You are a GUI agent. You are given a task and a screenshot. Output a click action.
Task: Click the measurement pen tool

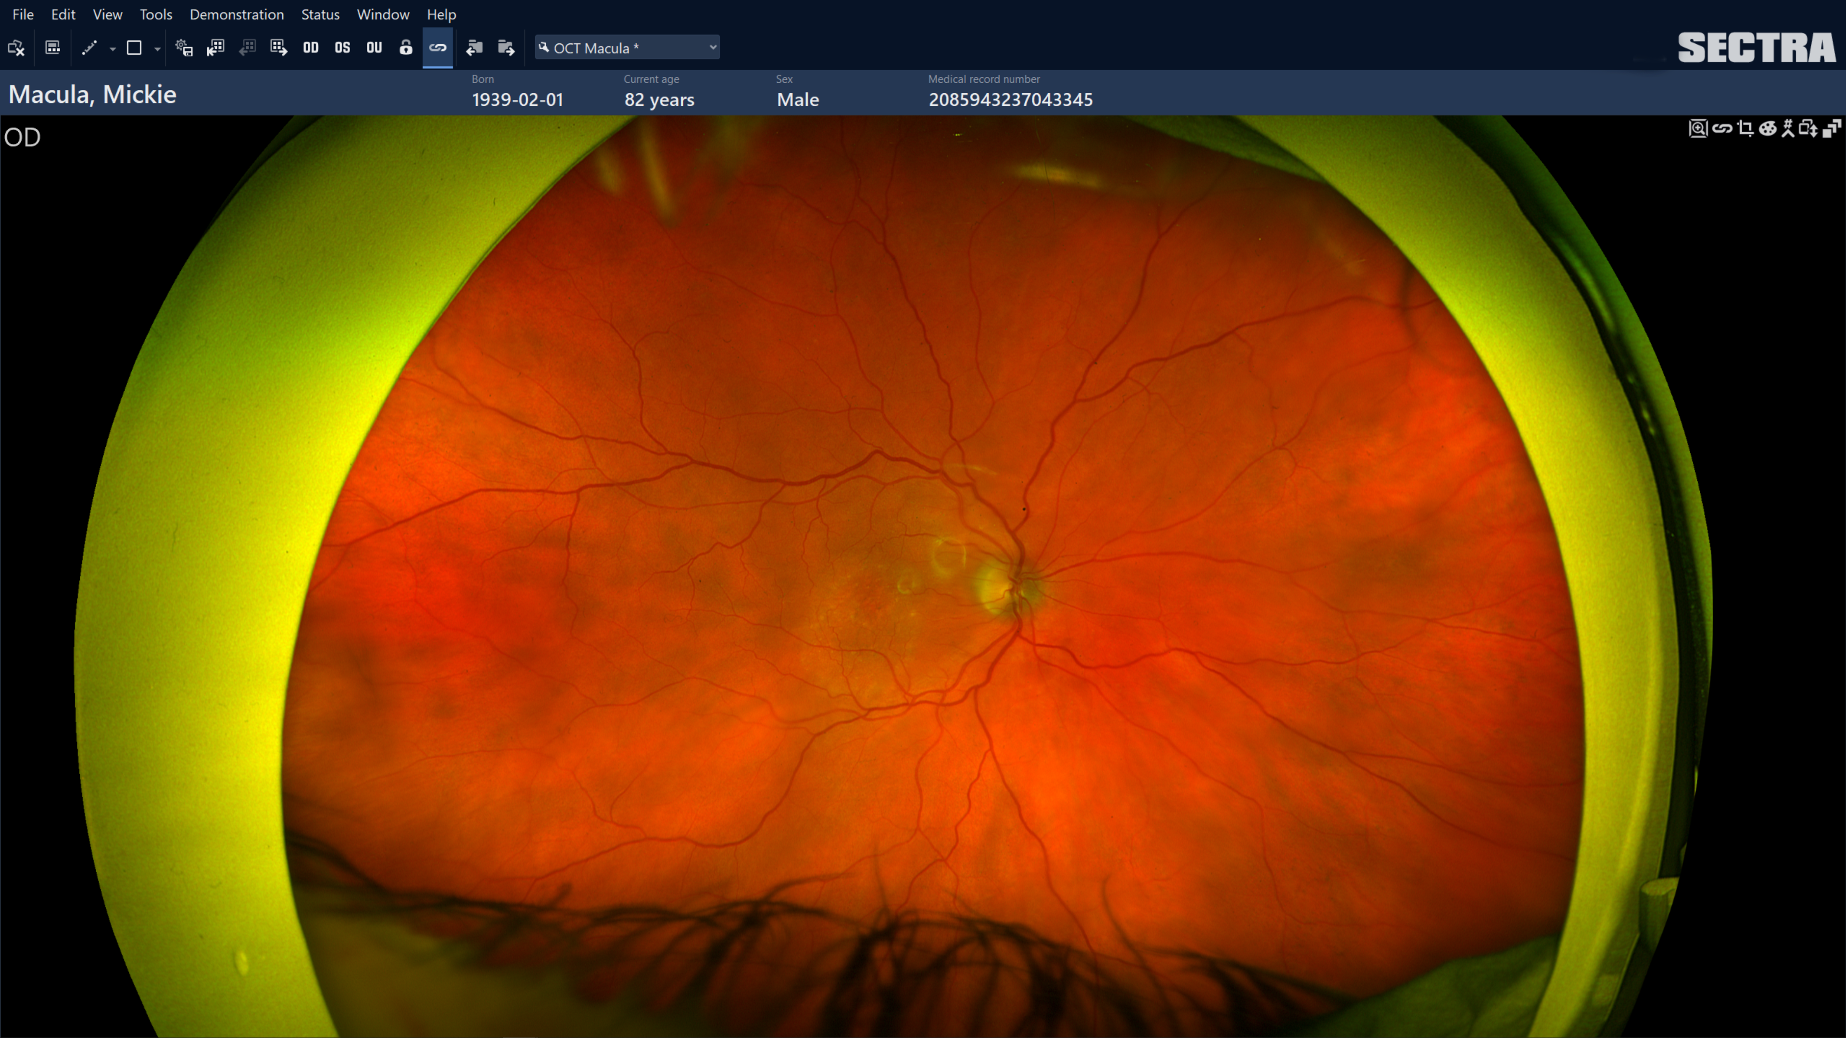pyautogui.click(x=89, y=48)
